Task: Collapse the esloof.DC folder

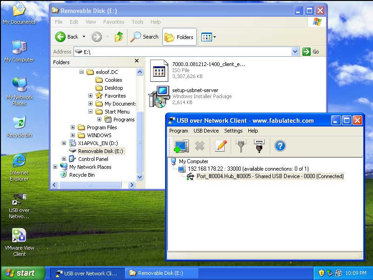Action: coord(81,72)
